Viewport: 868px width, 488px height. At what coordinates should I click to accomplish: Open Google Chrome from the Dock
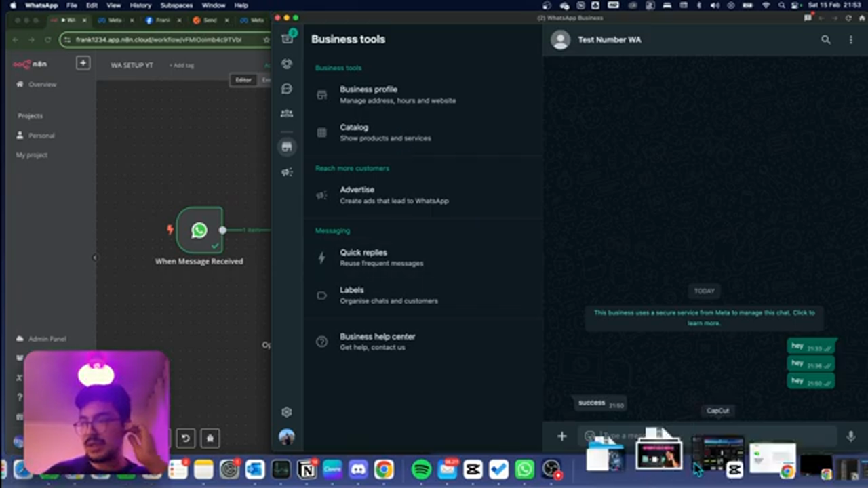(384, 469)
